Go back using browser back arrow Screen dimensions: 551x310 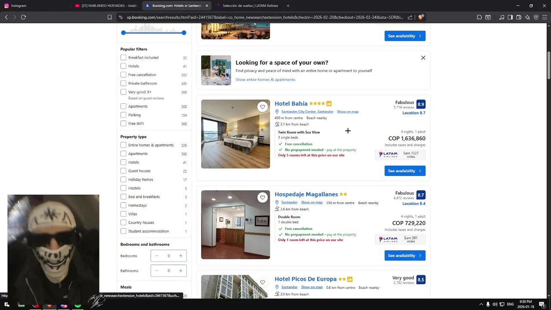pyautogui.click(x=6, y=17)
